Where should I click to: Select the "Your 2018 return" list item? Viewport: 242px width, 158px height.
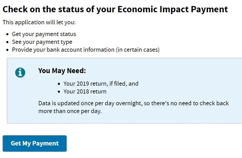tap(85, 91)
